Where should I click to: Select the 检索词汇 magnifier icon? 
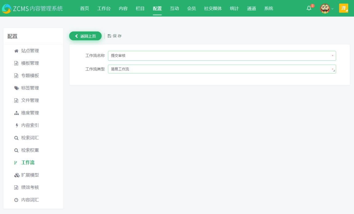click(x=16, y=138)
